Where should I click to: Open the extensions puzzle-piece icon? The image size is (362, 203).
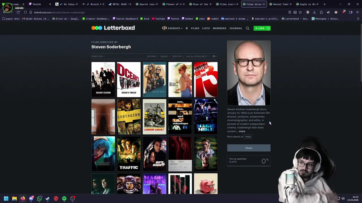pos(321,12)
